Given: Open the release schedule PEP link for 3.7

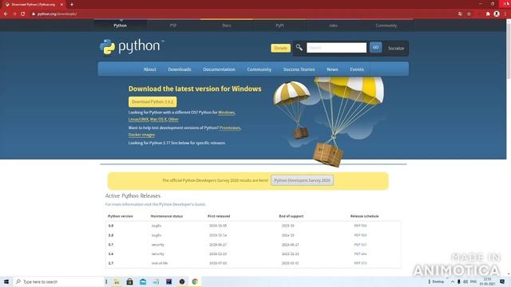Looking at the screenshot, I should 360,245.
